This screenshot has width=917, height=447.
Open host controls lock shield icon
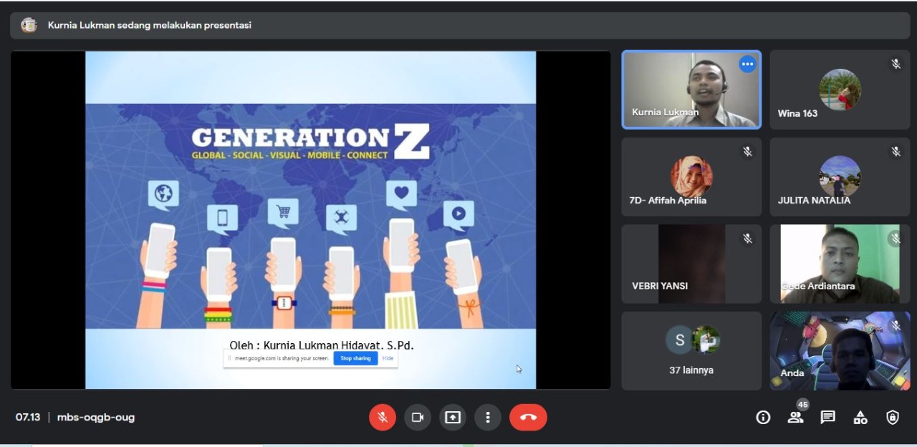point(893,418)
